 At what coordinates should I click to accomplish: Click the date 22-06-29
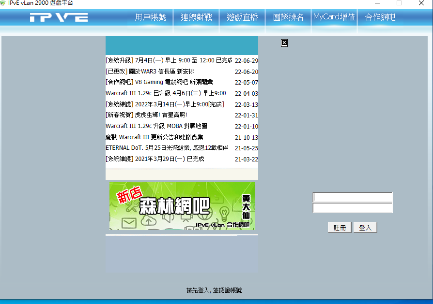[x=247, y=60]
